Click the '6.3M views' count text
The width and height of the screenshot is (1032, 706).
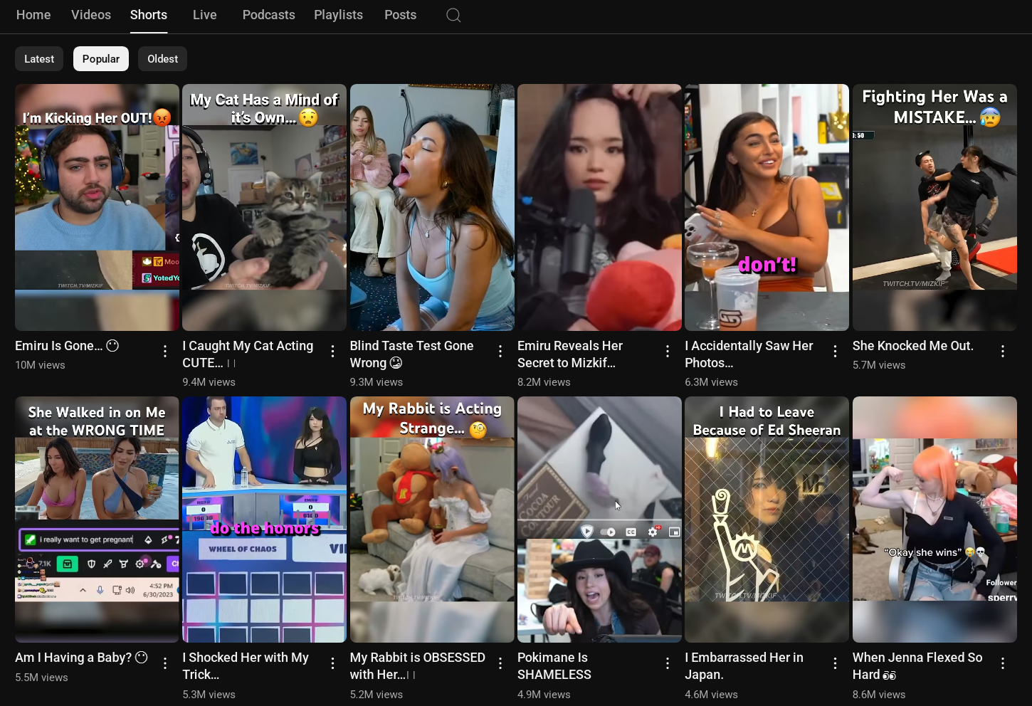click(x=711, y=382)
